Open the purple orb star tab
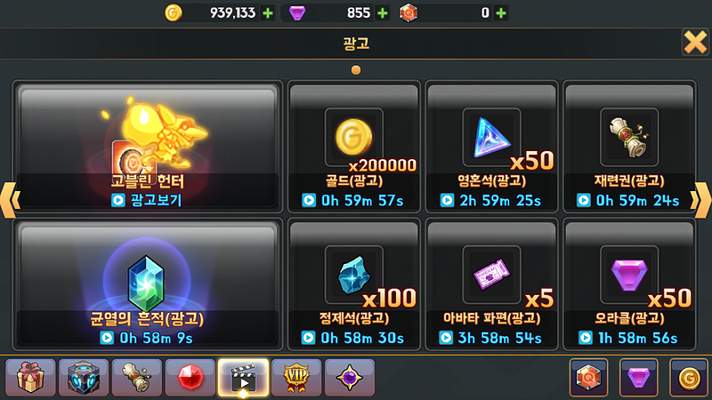The height and width of the screenshot is (400, 712). point(350,377)
